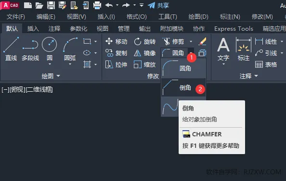Select the ellipse draw tool
Viewport: 286px width, 181px height.
(87, 53)
